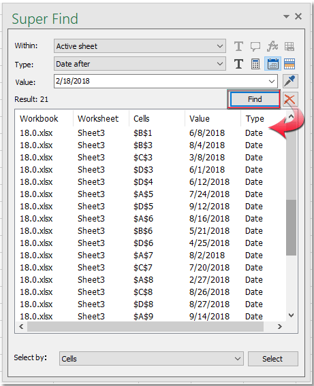Screen dimensions: 314x386
Task: Click the vertical scrollbar down arrow
Action: [292, 315]
